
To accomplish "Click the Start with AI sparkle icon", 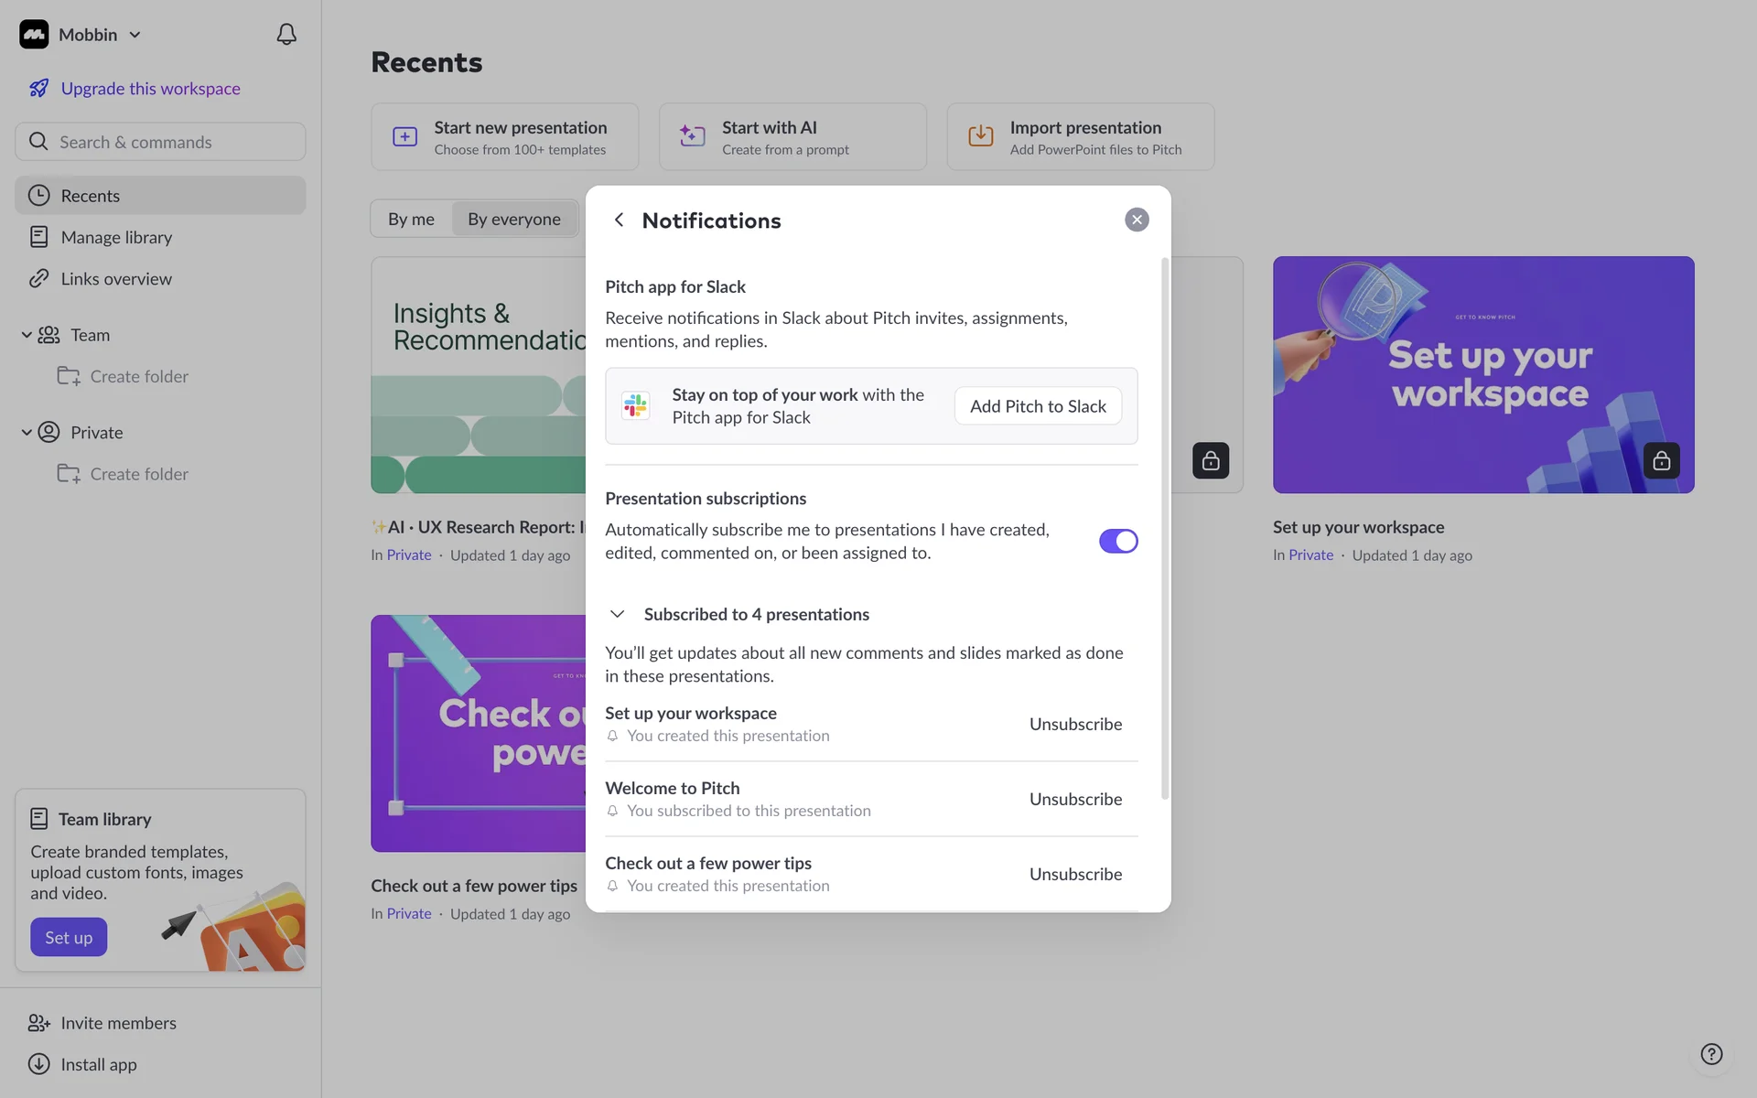I will click(x=692, y=136).
